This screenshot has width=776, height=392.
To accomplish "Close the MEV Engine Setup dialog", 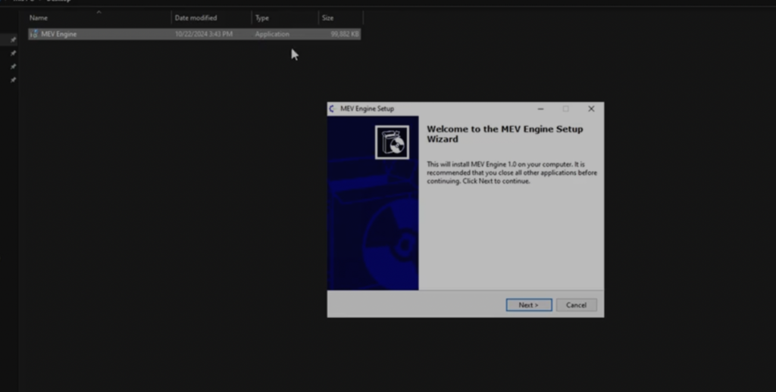I will [x=591, y=109].
